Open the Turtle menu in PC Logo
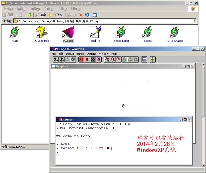Viewport: 206px width, 173px height. 80,54
